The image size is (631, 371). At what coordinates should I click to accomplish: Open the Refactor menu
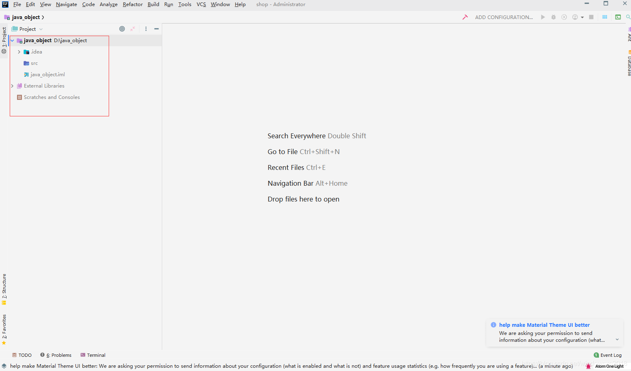pyautogui.click(x=133, y=4)
